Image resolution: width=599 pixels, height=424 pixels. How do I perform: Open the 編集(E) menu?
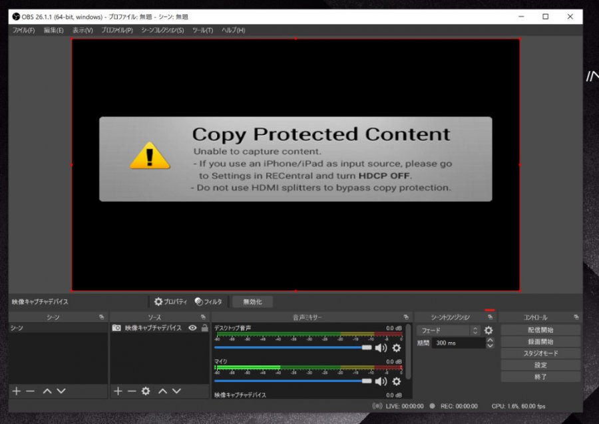tap(53, 30)
